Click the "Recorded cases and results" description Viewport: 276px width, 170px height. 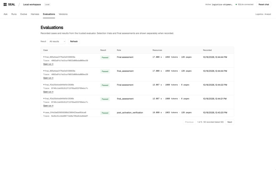[107, 33]
